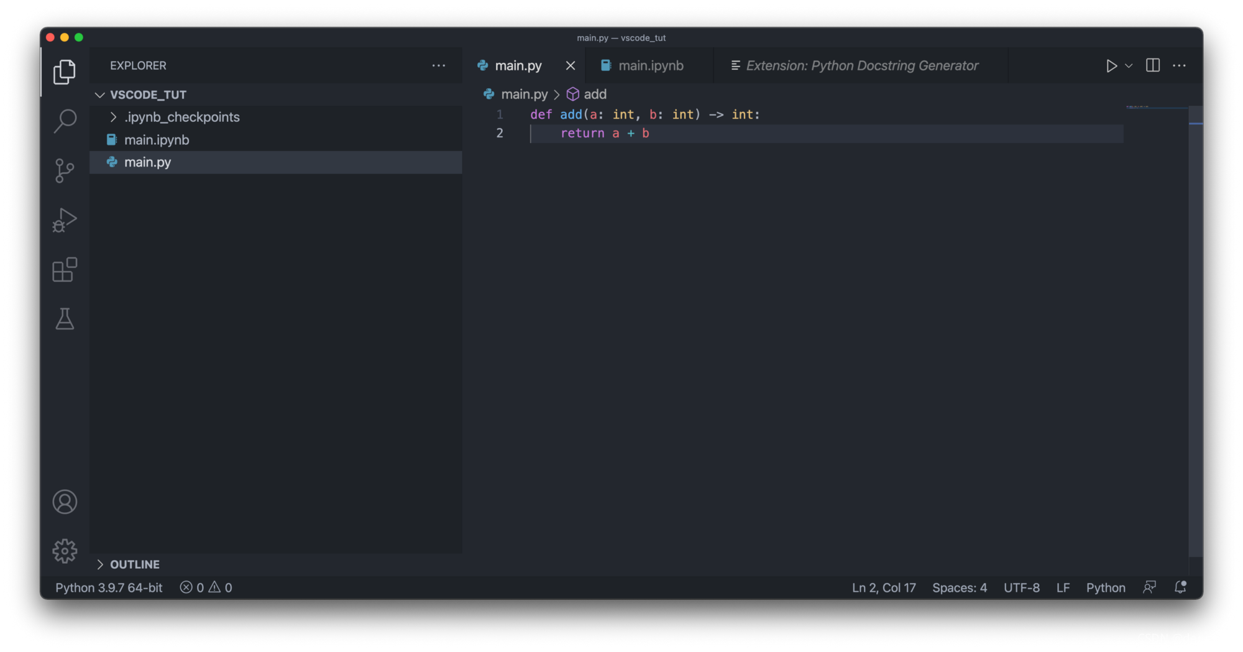1243x652 pixels.
Task: Open the feedback icon in status bar
Action: [1149, 587]
